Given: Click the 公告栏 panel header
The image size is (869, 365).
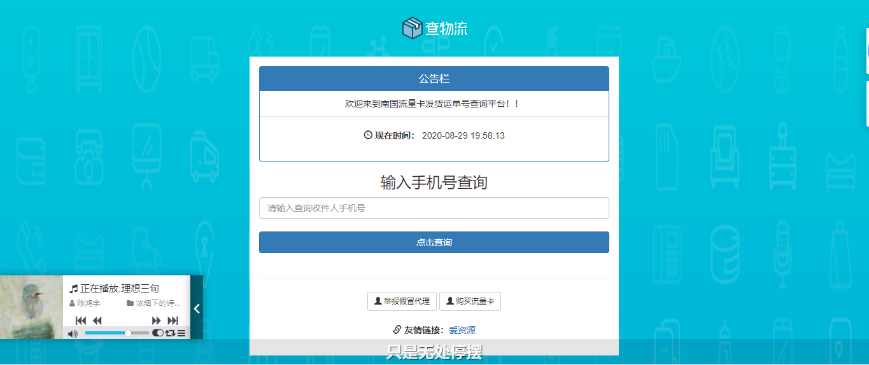Looking at the screenshot, I should 434,79.
